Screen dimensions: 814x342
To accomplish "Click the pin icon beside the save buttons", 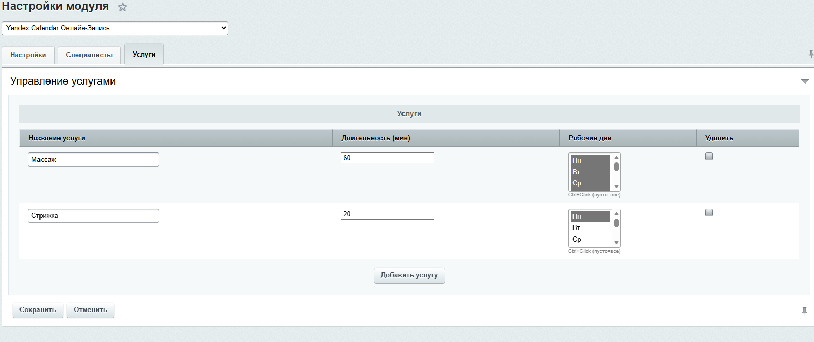I will 805,311.
